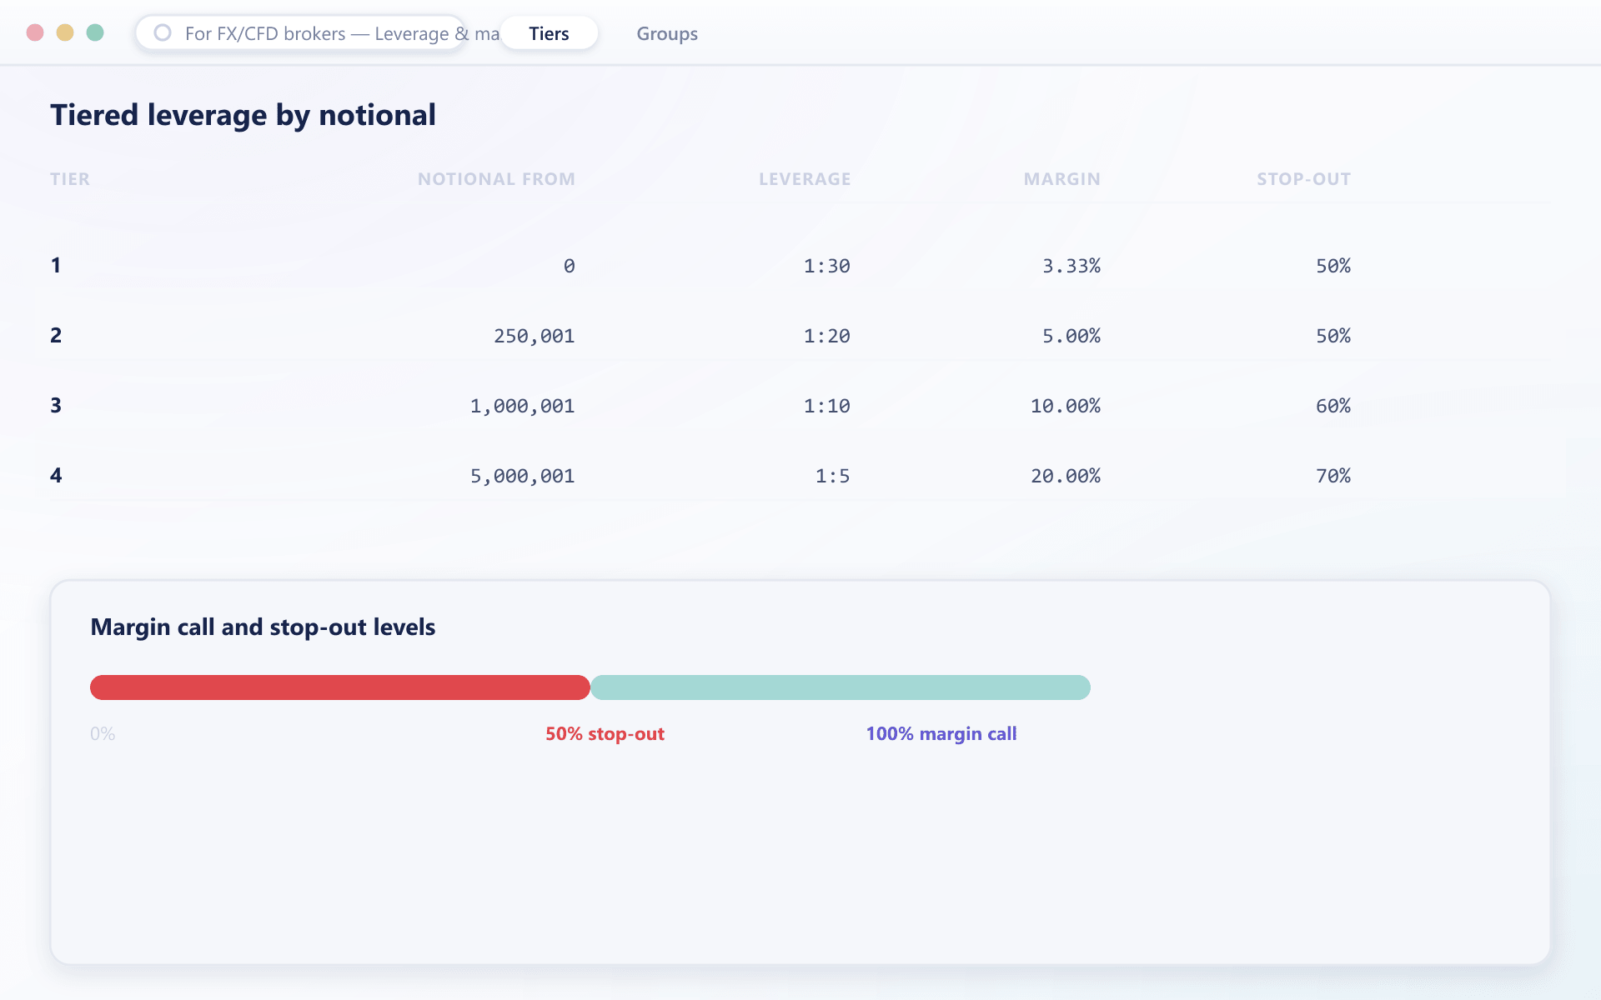
Task: Select tier 4 row number
Action: (56, 475)
